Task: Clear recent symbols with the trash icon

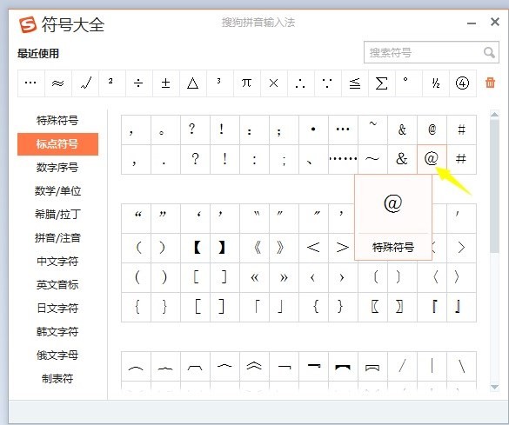Action: pyautogui.click(x=490, y=83)
